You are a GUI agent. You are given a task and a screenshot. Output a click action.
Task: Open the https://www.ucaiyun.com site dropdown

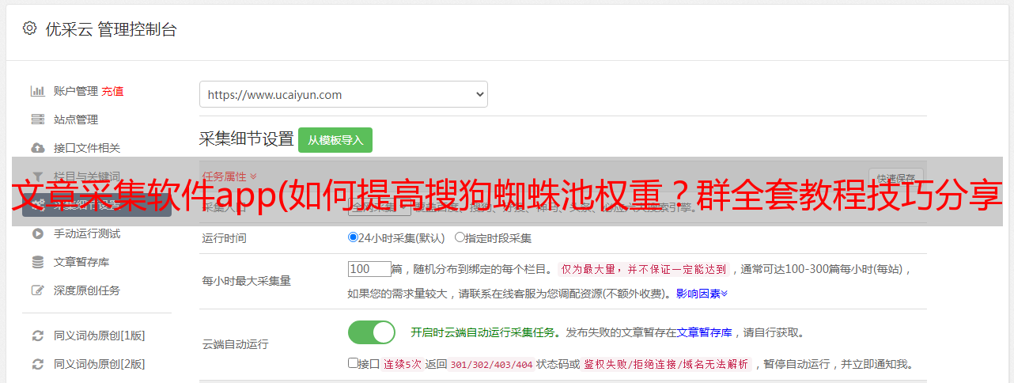click(343, 94)
